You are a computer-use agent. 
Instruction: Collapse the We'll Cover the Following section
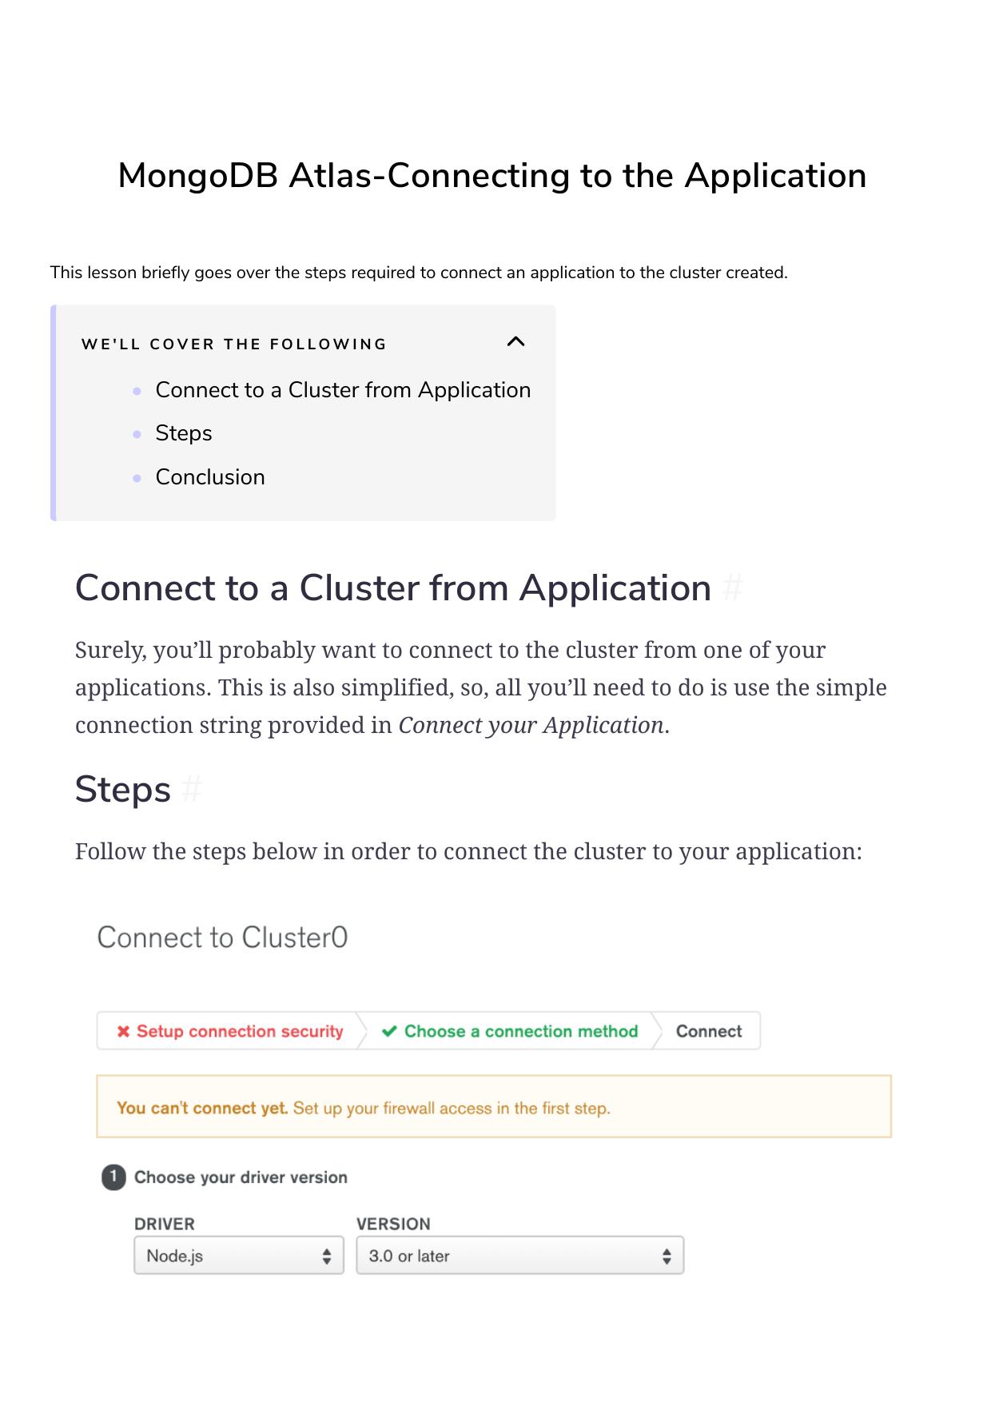coord(516,342)
